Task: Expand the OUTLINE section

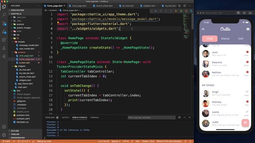Action: (25, 131)
